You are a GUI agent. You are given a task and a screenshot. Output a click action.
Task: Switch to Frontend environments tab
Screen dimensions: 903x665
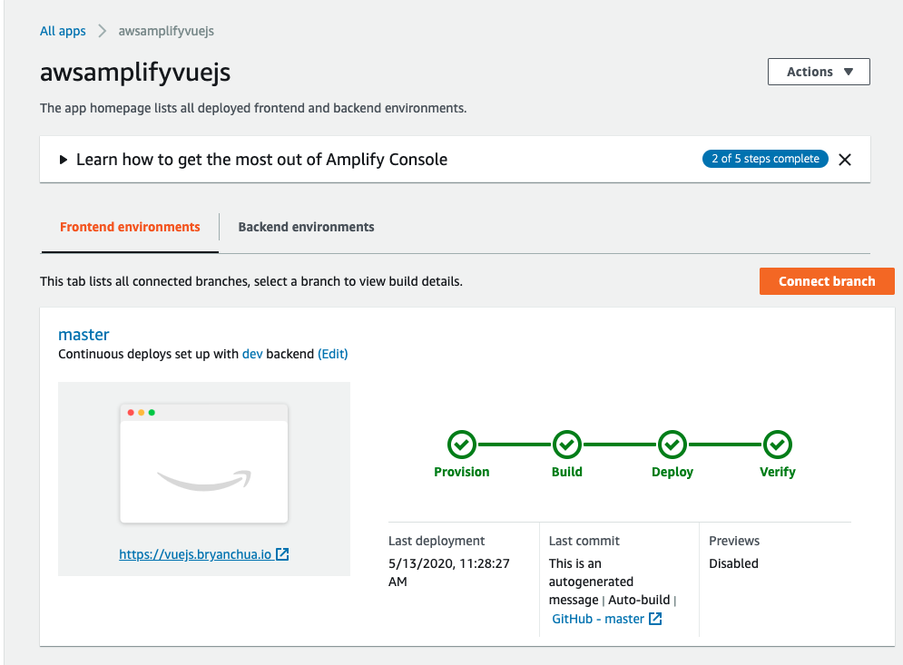point(130,227)
